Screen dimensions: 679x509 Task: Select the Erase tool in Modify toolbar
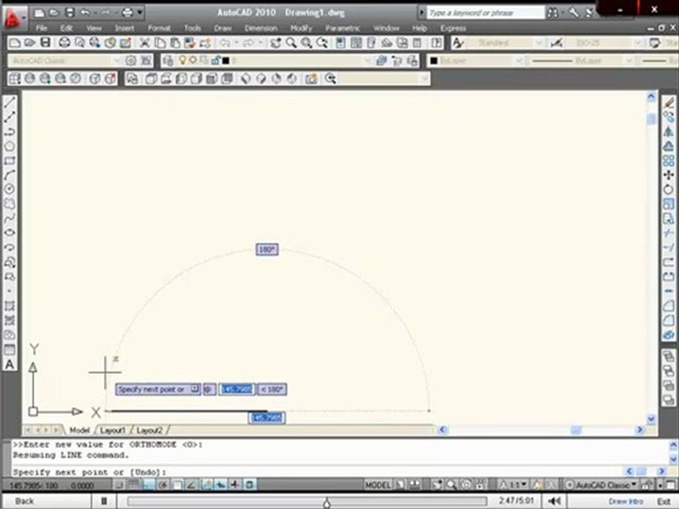tap(668, 102)
